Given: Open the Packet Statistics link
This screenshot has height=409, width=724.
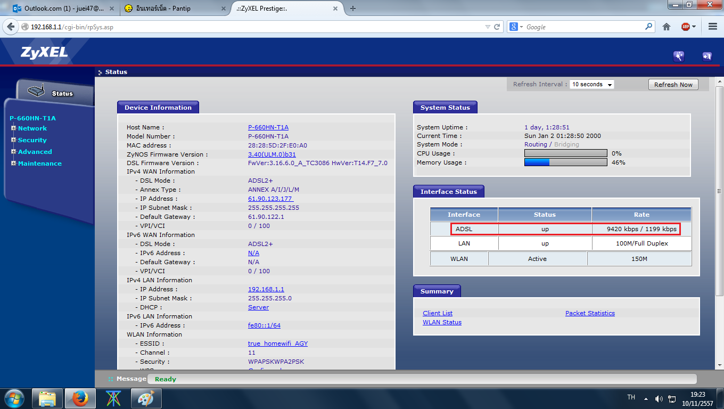Looking at the screenshot, I should 590,313.
